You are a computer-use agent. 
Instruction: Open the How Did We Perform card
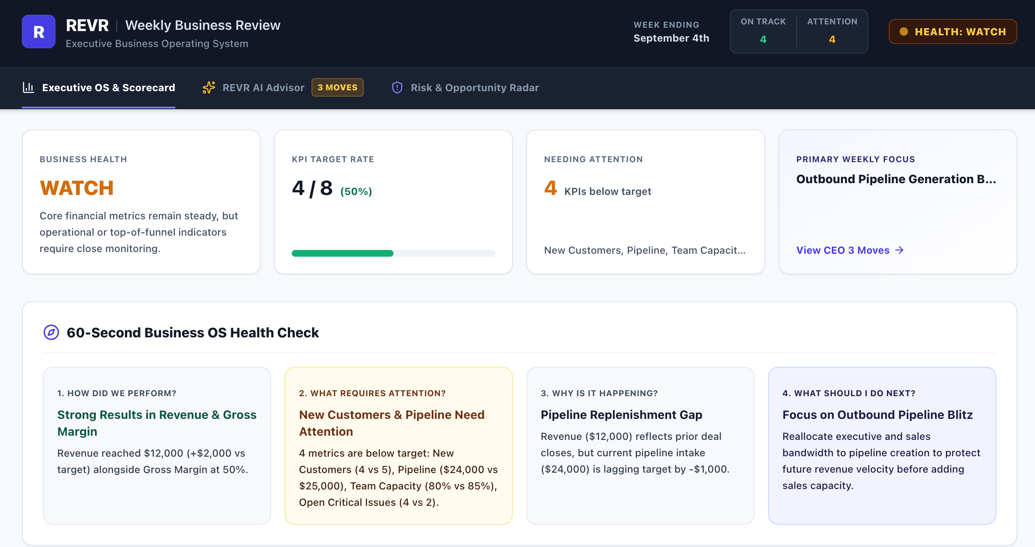(157, 446)
